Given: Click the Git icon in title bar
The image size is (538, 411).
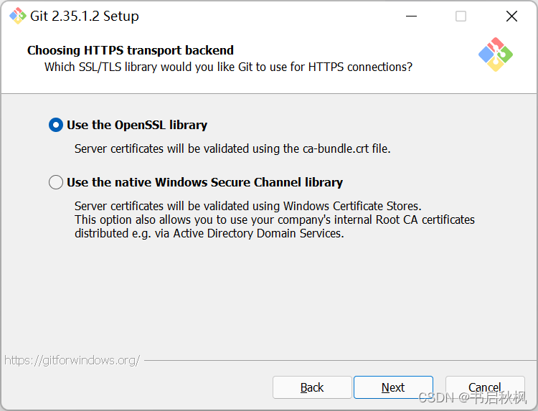Looking at the screenshot, I should click(x=17, y=16).
